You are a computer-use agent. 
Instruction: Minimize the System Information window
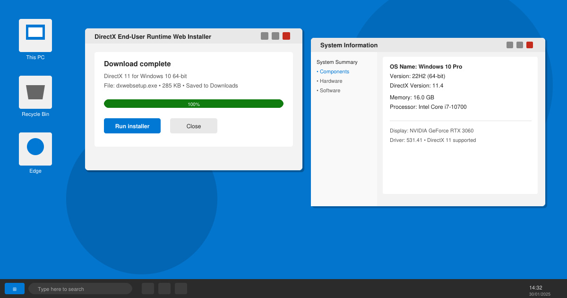(x=510, y=45)
